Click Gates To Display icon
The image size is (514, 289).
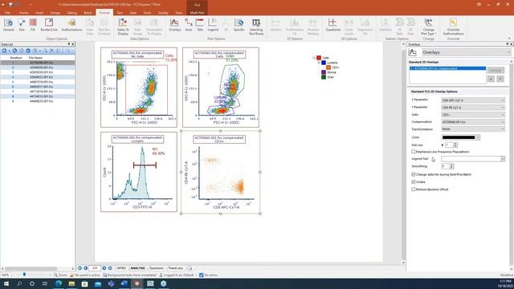[x=123, y=26]
